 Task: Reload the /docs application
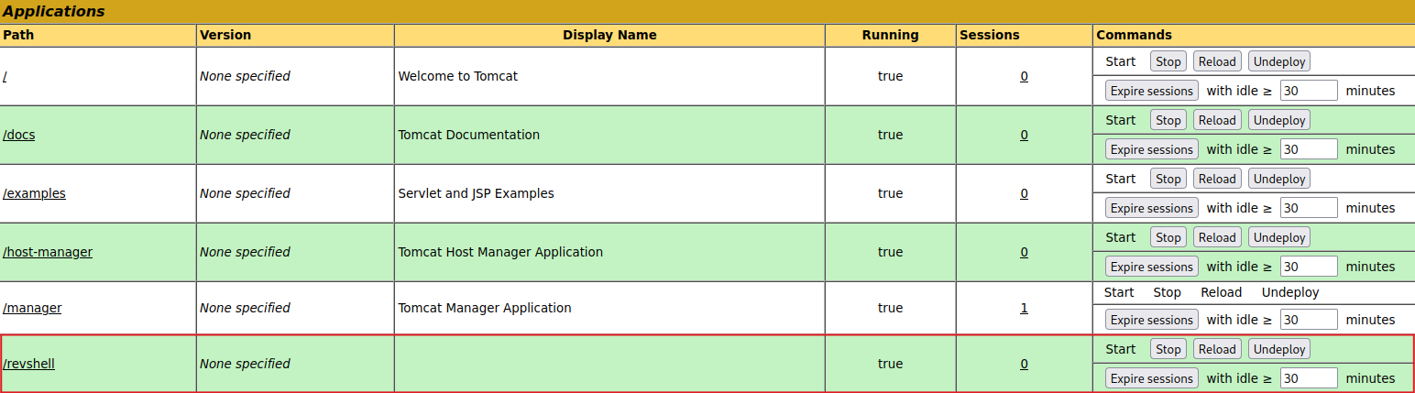(x=1217, y=120)
